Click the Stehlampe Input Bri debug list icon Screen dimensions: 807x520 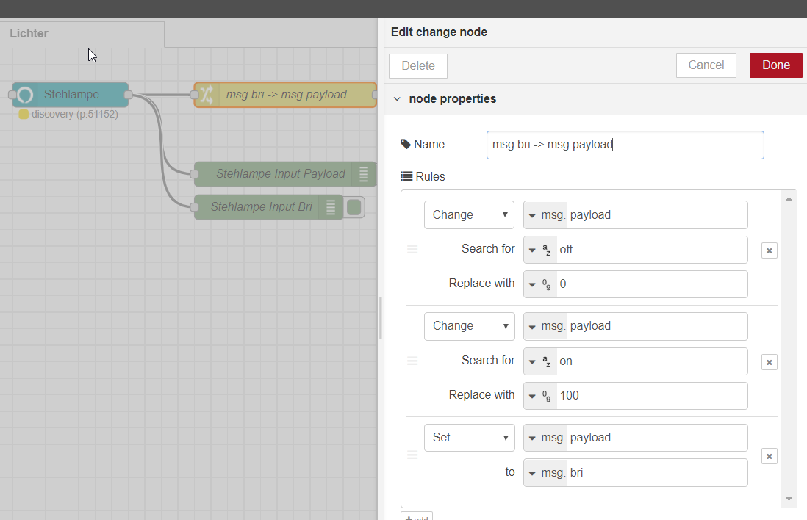click(331, 207)
